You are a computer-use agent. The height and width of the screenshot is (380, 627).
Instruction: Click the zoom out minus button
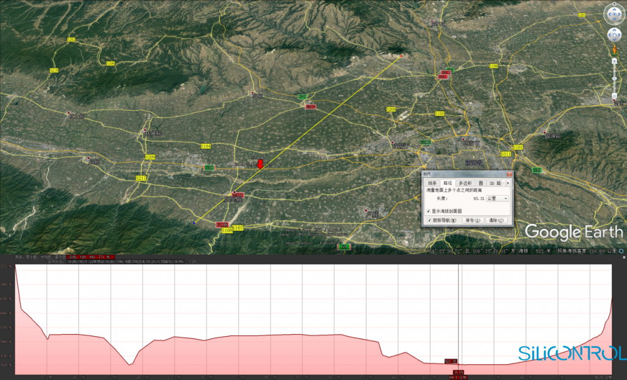pos(614,96)
